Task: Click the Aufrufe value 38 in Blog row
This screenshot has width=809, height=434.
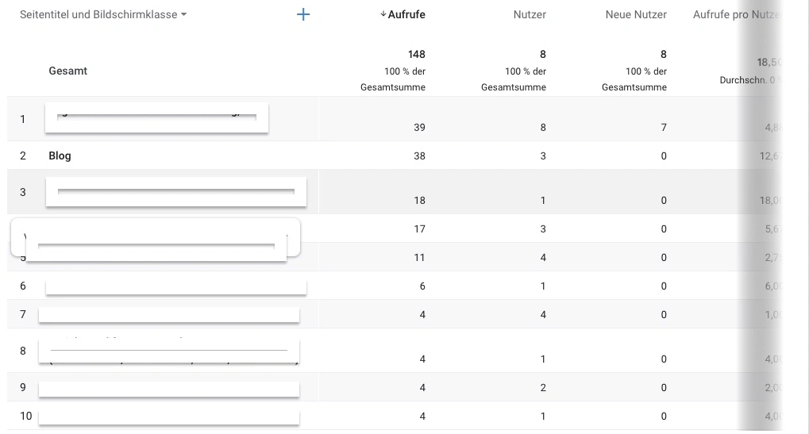Action: [419, 156]
